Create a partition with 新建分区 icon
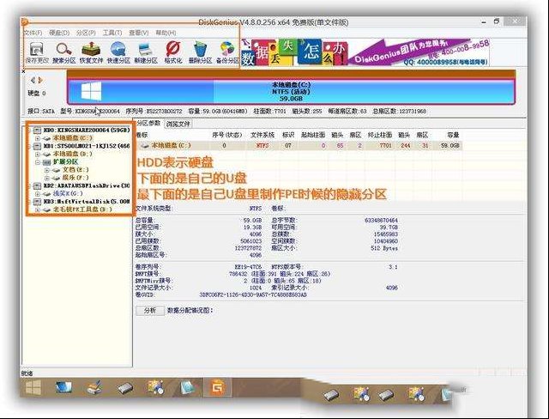 146,52
